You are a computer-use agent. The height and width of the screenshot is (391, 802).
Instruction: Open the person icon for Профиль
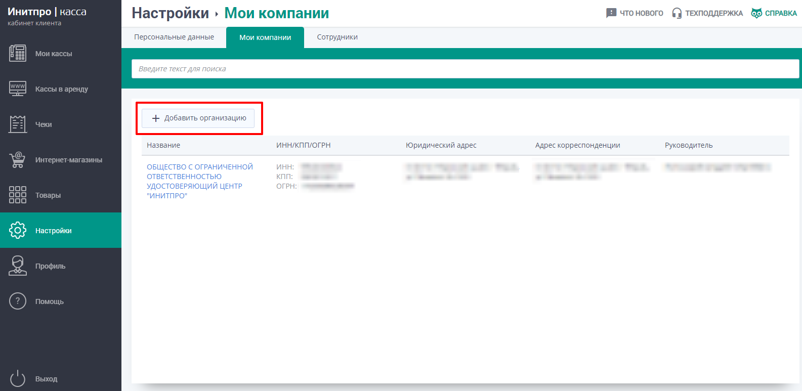click(18, 266)
